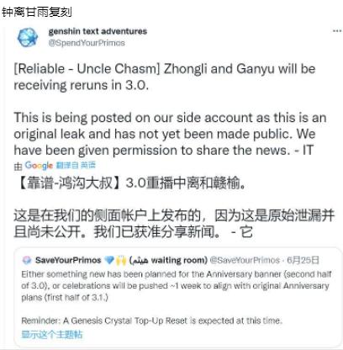This screenshot has height=350, width=343.
Task: Click the genshin text adventures profile avatar
Action: pos(28,37)
